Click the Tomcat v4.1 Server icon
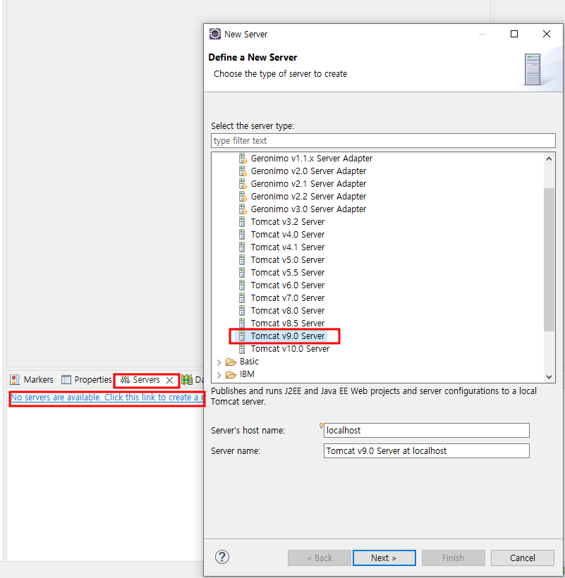The image size is (565, 578). (242, 247)
